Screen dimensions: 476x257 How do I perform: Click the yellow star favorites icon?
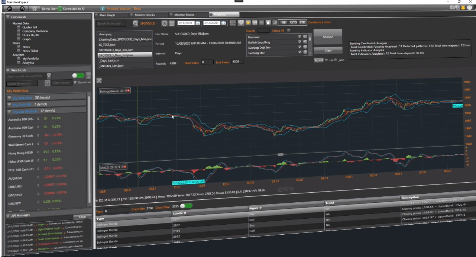[x=248, y=23]
